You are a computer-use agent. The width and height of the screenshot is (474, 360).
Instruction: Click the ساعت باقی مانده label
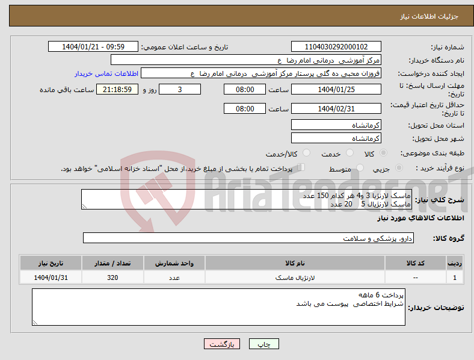67,90
